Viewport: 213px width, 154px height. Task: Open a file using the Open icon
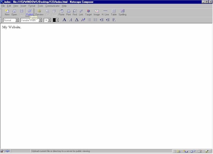click(x=14, y=13)
